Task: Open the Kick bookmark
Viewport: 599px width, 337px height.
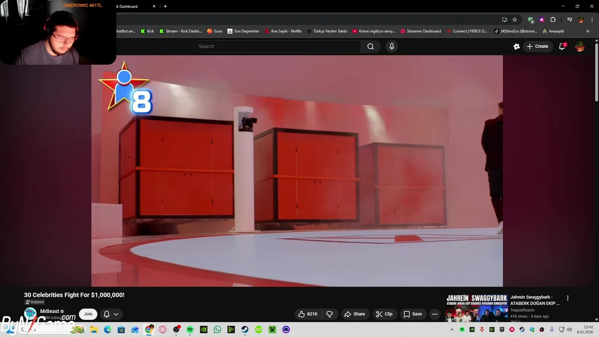Action: (147, 31)
